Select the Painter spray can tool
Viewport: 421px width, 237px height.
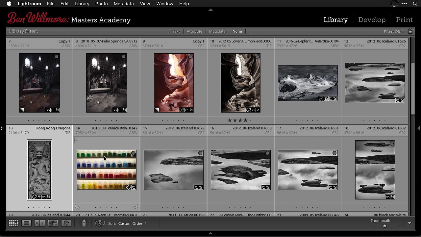tap(84, 223)
